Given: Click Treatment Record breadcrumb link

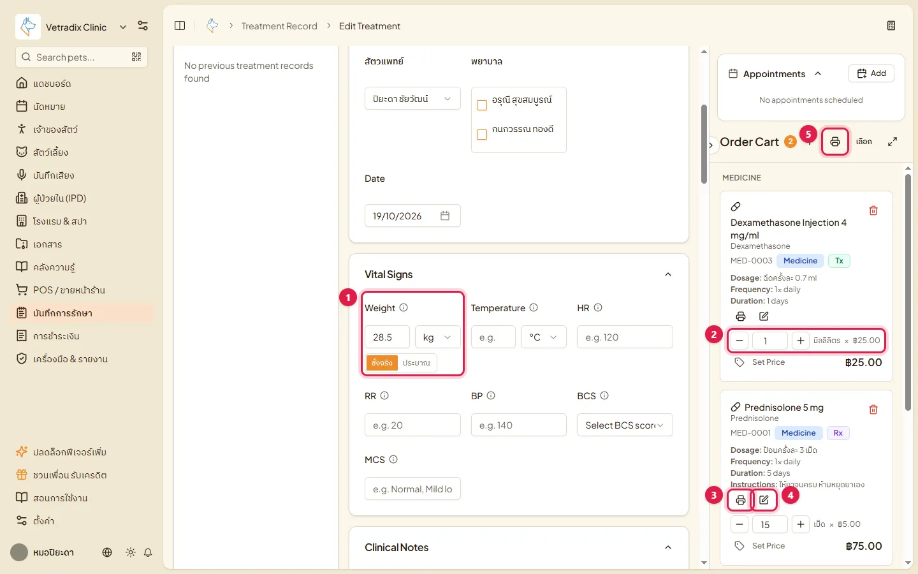Looking at the screenshot, I should tap(279, 26).
